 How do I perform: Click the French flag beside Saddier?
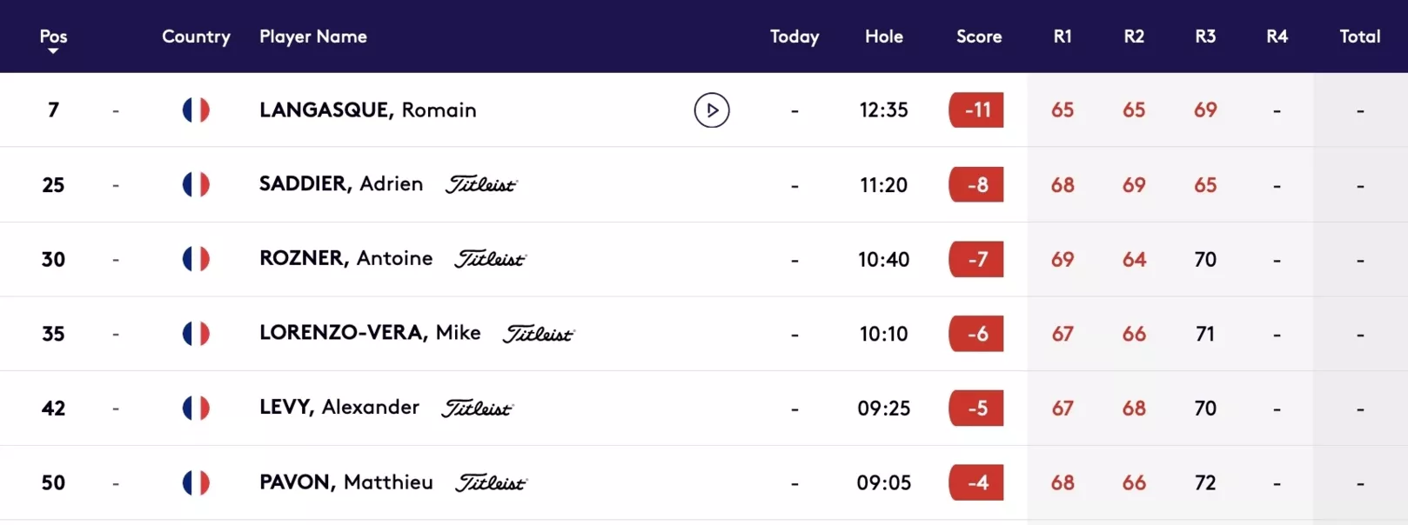[196, 184]
